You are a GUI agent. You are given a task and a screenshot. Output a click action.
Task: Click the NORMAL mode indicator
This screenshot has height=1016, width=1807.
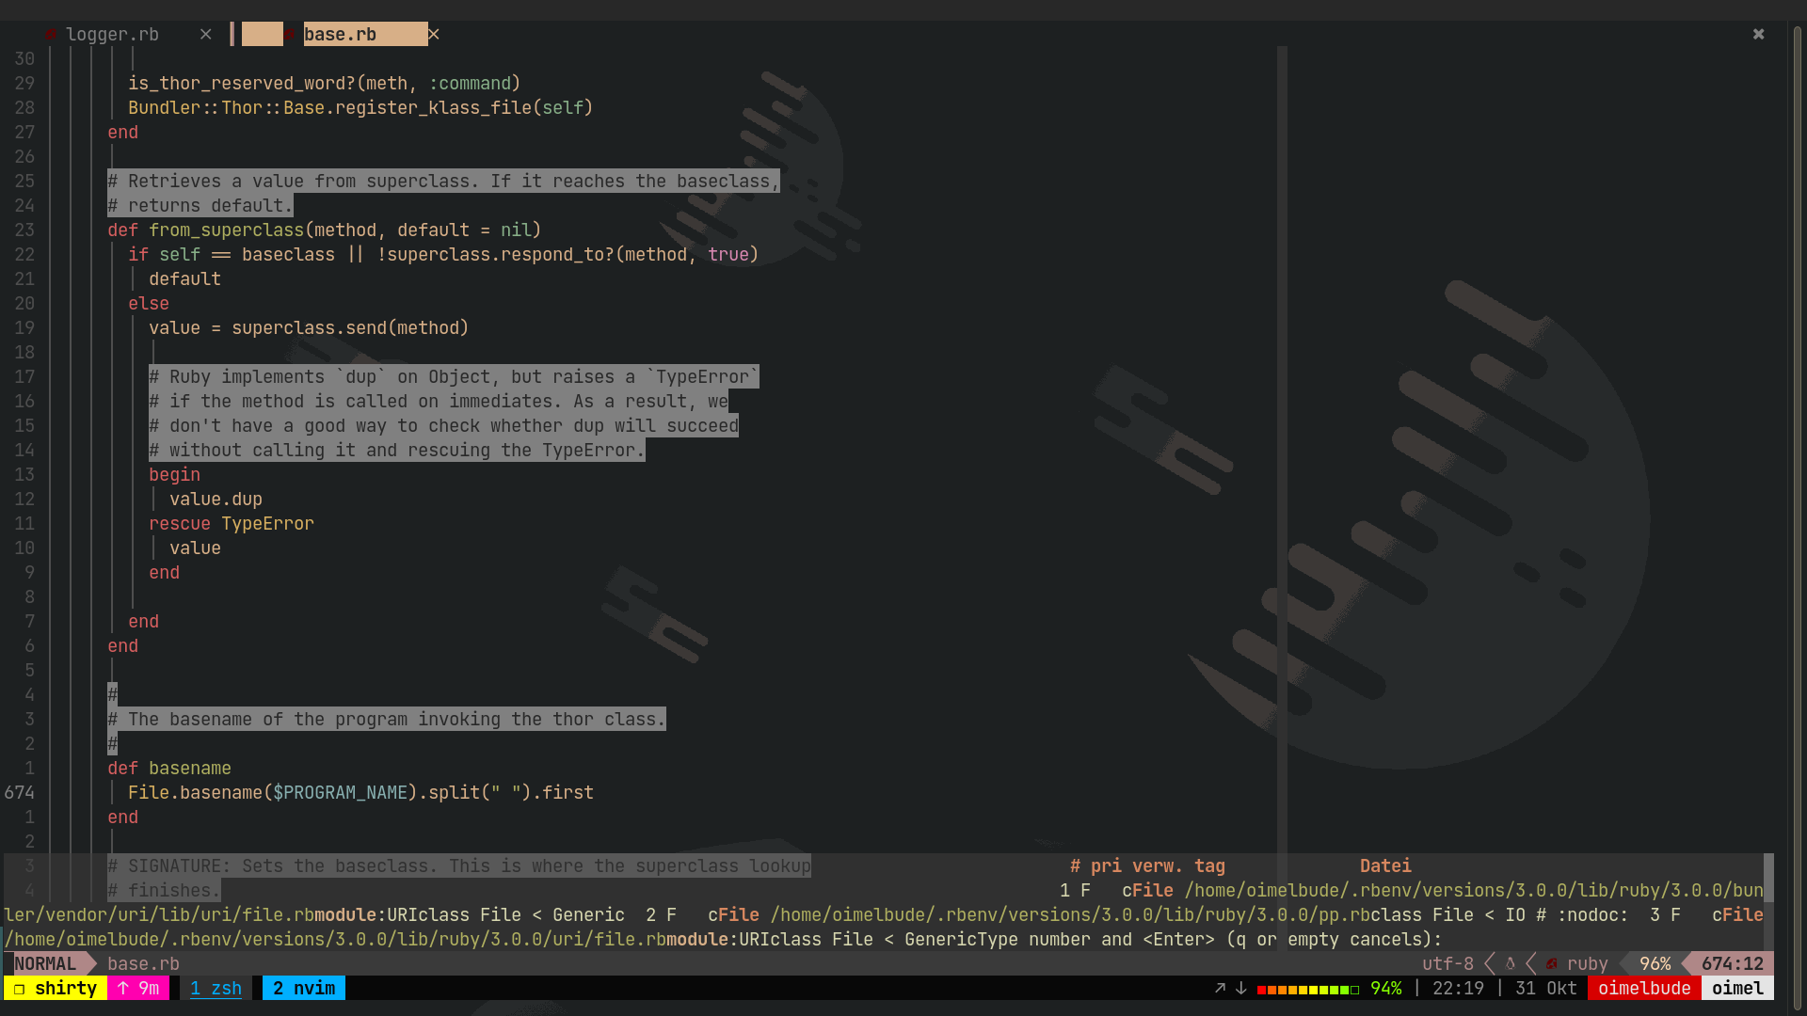point(45,963)
